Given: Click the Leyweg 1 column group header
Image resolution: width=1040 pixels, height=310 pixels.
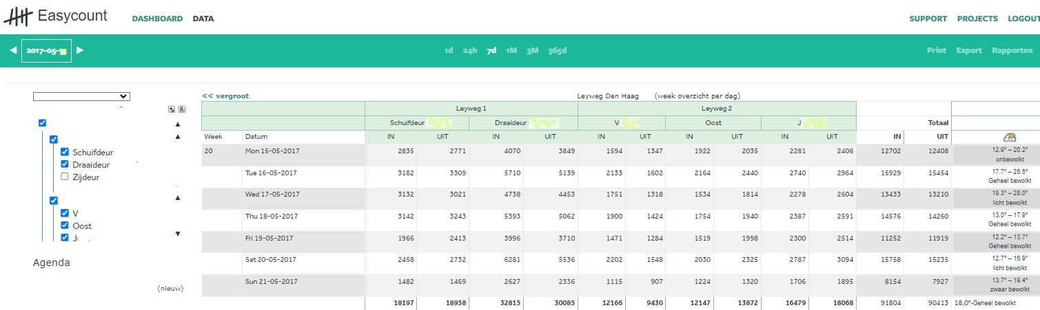Looking at the screenshot, I should pyautogui.click(x=471, y=109).
